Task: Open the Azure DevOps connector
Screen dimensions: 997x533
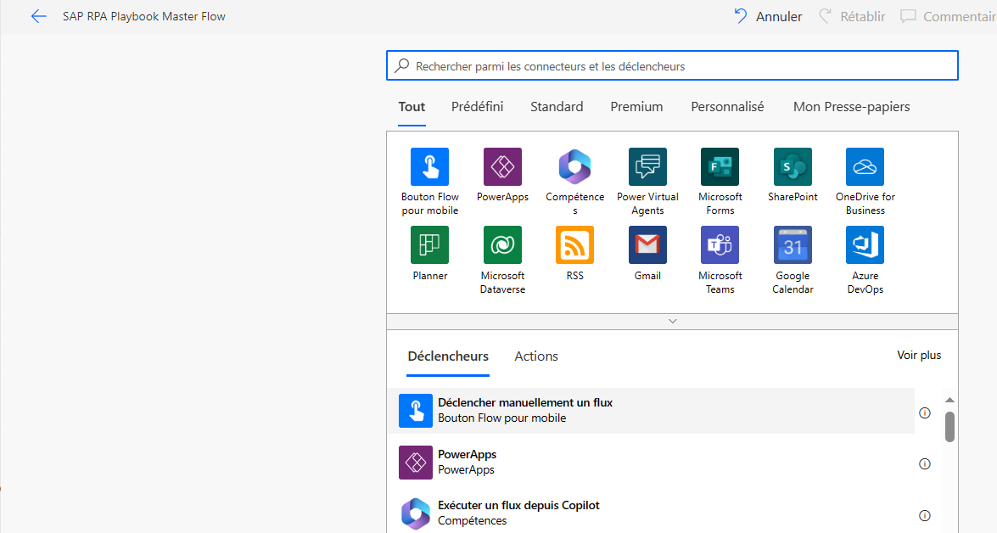Action: pyautogui.click(x=865, y=245)
